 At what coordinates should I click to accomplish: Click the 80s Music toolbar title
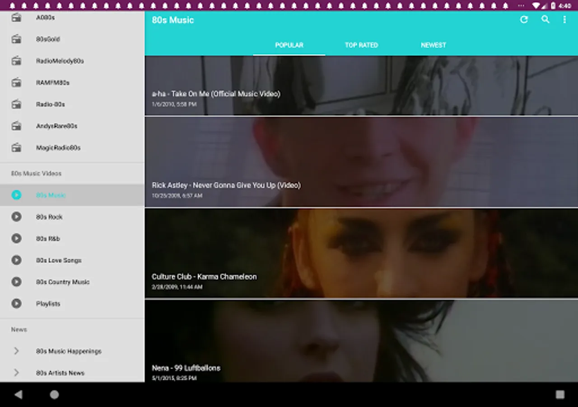pyautogui.click(x=173, y=20)
